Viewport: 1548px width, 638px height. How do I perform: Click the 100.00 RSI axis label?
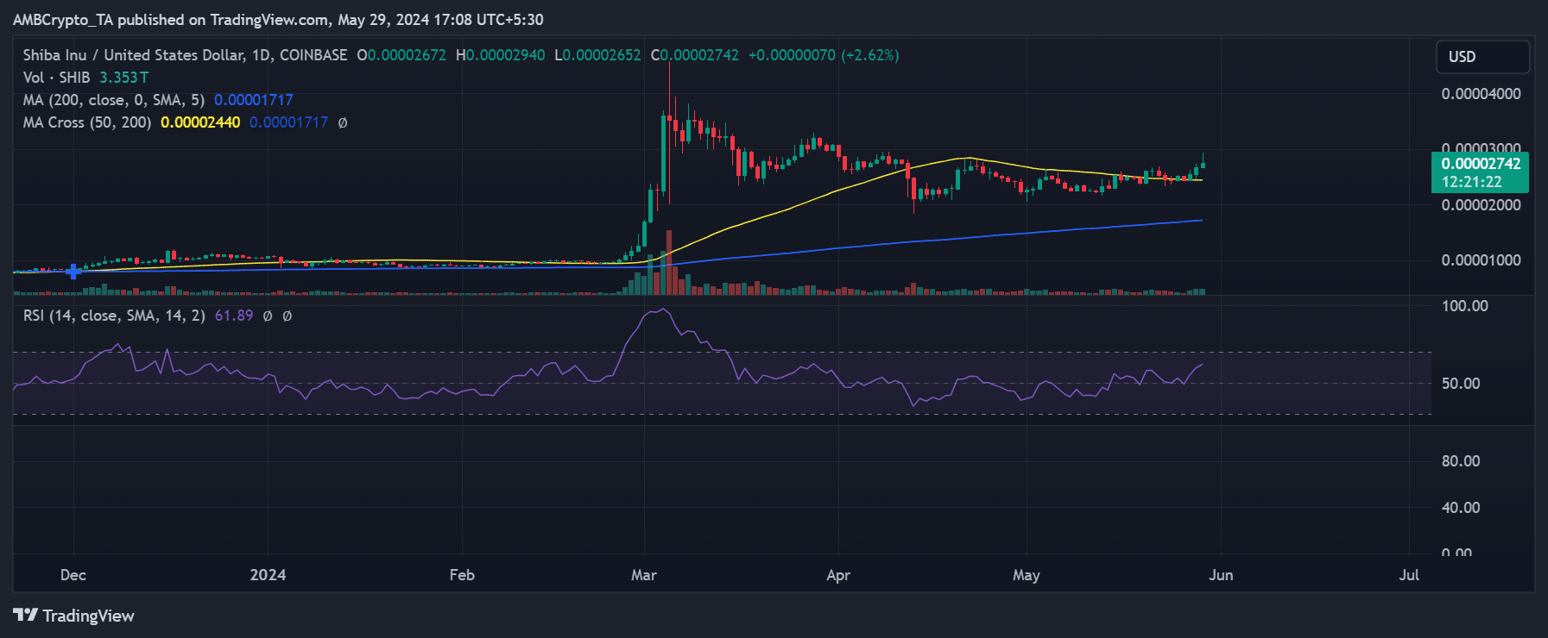coord(1464,306)
